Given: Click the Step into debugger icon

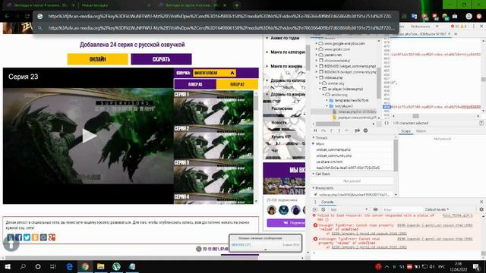Looking at the screenshot, I should tap(331, 131).
